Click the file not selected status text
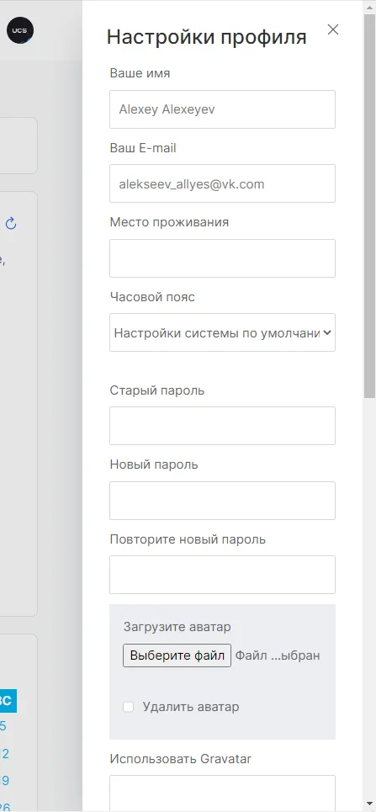The height and width of the screenshot is (812, 376). pos(278,655)
